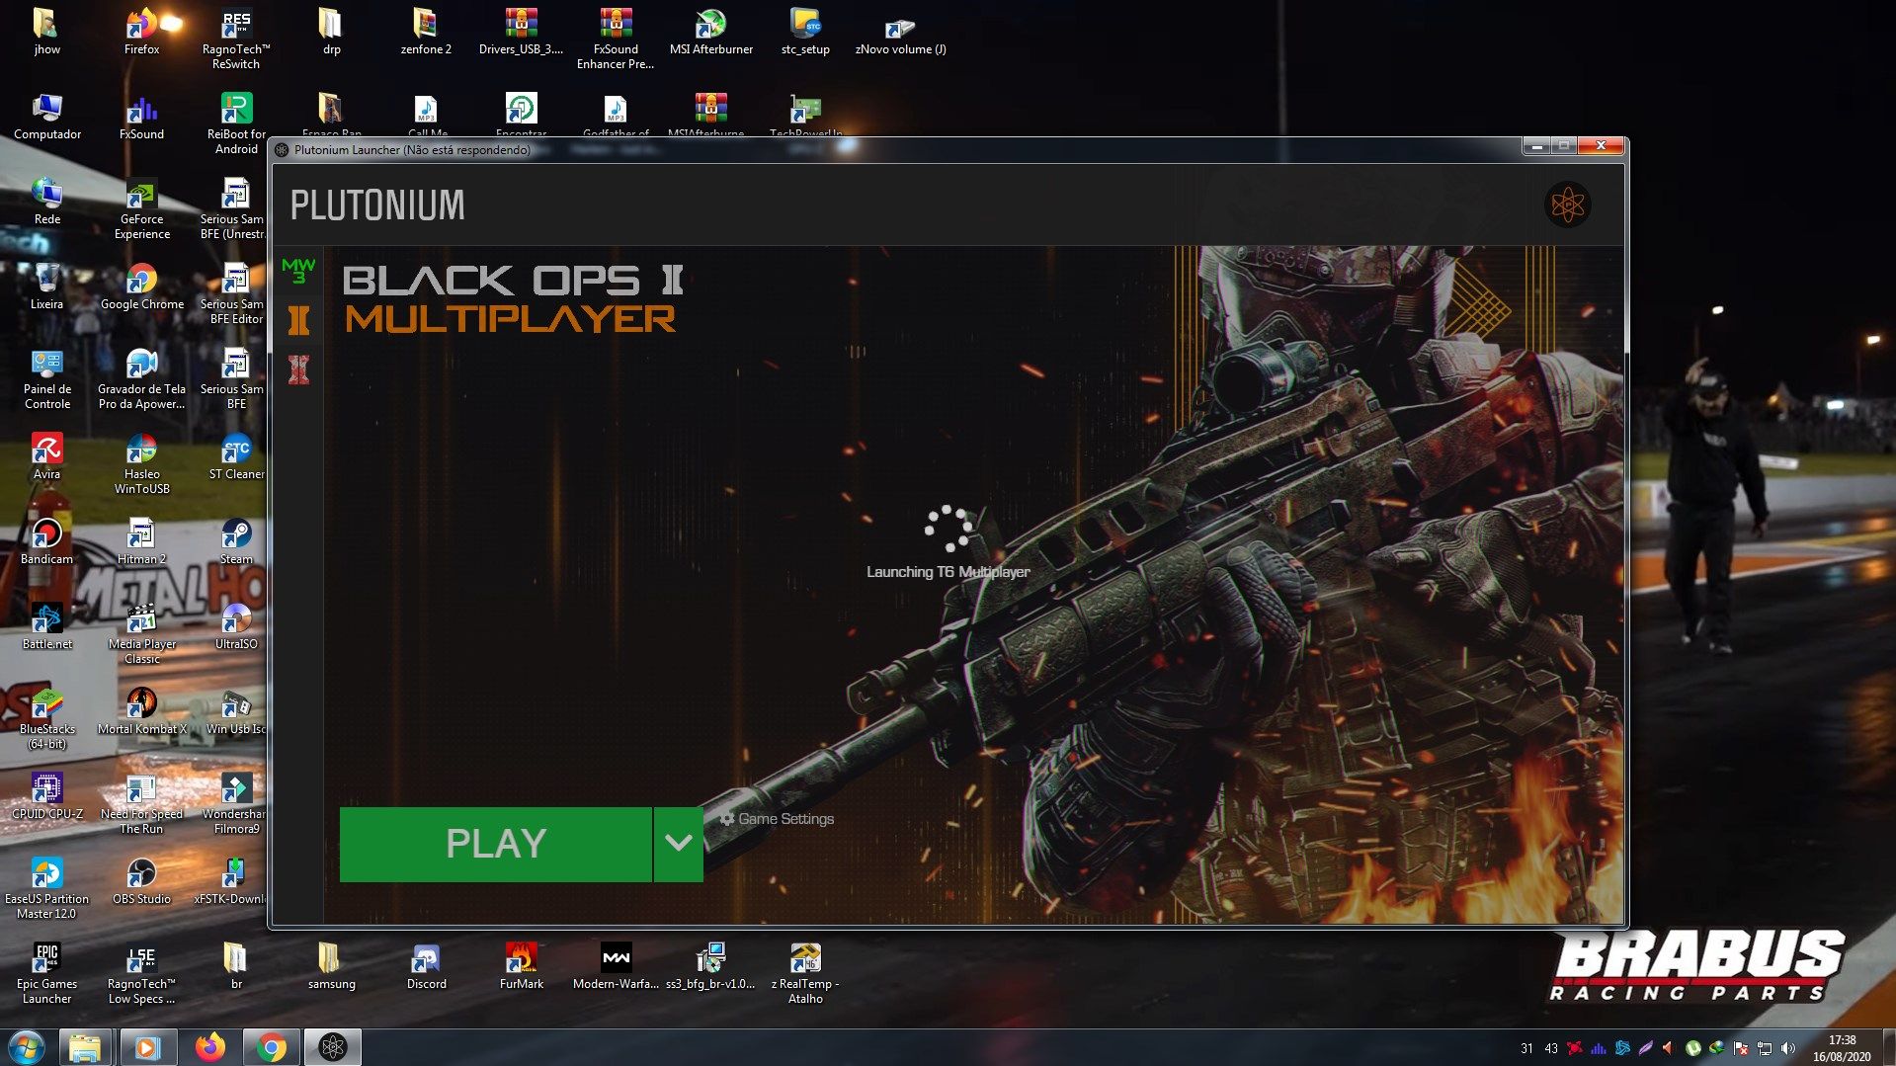
Task: Launch GeForce Experience shortcut
Action: click(x=141, y=209)
